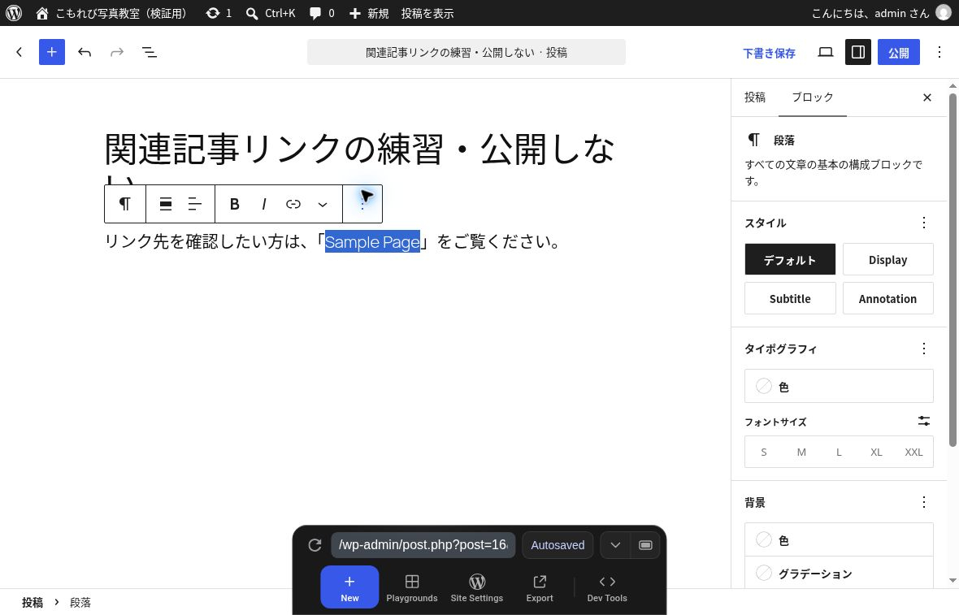The width and height of the screenshot is (959, 615).
Task: Open the custom font size settings icon
Action: pyautogui.click(x=924, y=421)
